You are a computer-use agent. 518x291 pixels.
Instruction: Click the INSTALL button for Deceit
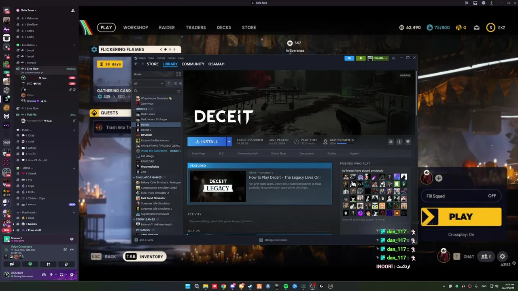[x=207, y=141]
